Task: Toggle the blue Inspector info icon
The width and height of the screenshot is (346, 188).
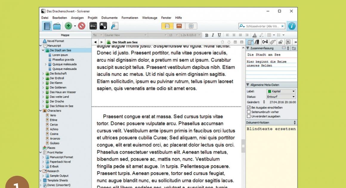Action: (292, 26)
